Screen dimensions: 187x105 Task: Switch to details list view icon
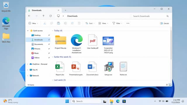(x=167, y=85)
